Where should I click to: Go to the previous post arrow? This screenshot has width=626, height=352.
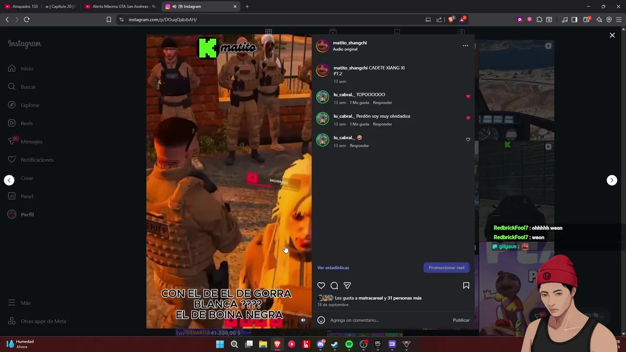click(x=9, y=180)
